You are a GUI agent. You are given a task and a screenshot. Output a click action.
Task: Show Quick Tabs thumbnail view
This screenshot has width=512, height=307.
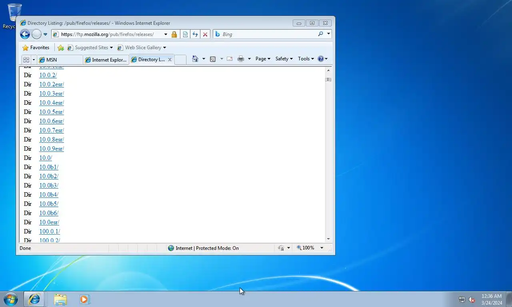26,60
